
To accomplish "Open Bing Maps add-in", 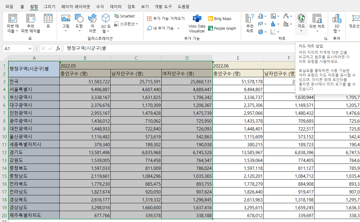I will (x=220, y=18).
